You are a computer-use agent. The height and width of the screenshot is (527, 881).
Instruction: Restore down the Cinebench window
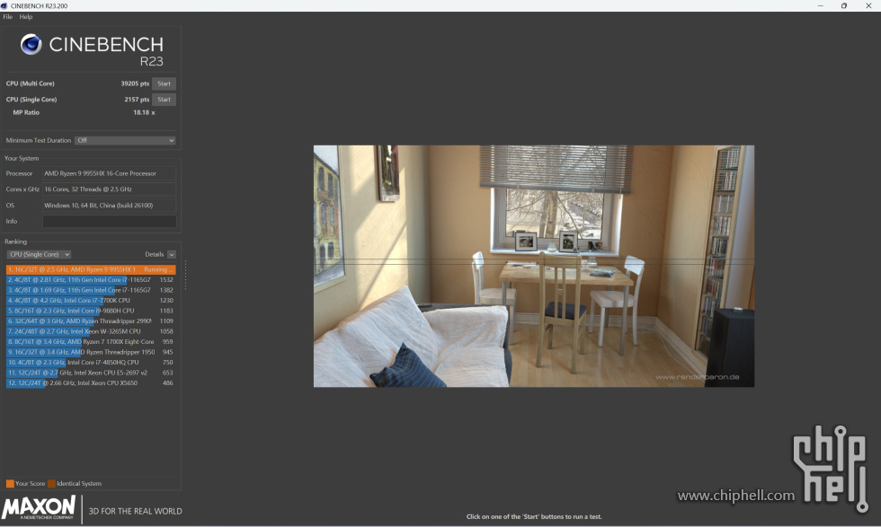click(844, 5)
